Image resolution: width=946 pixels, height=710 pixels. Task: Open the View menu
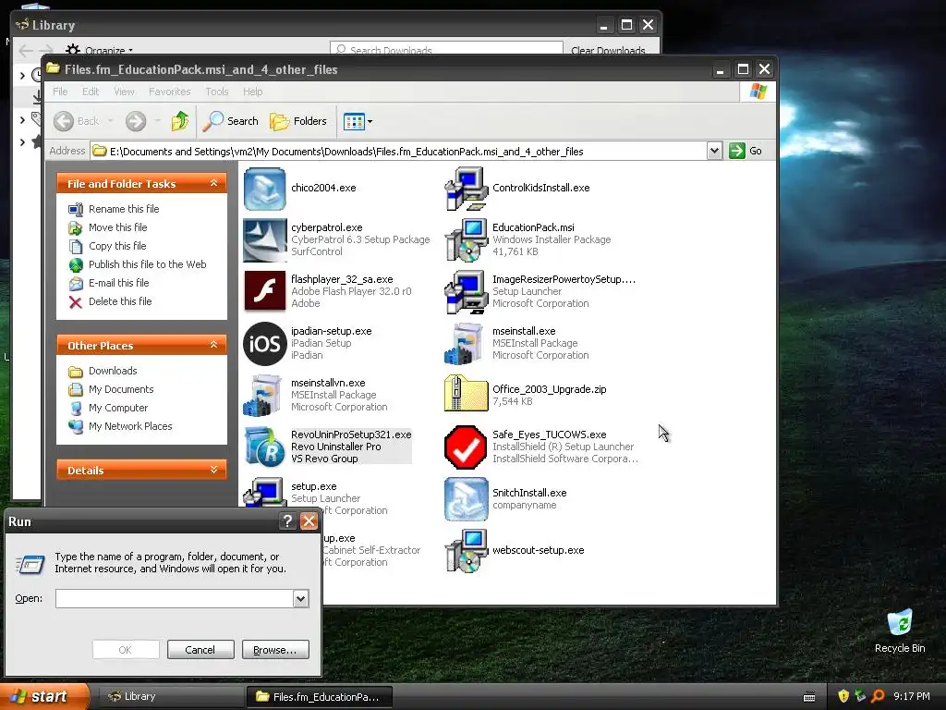[x=125, y=92]
